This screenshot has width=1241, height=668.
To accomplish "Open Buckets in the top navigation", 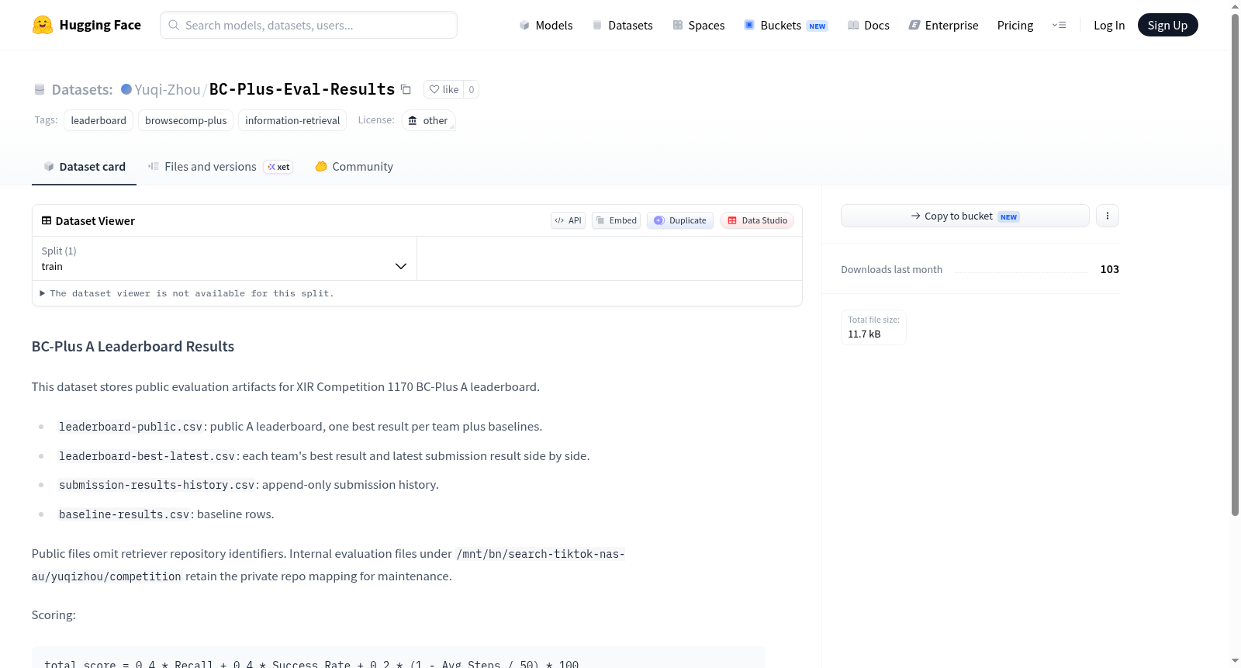I will tap(786, 25).
